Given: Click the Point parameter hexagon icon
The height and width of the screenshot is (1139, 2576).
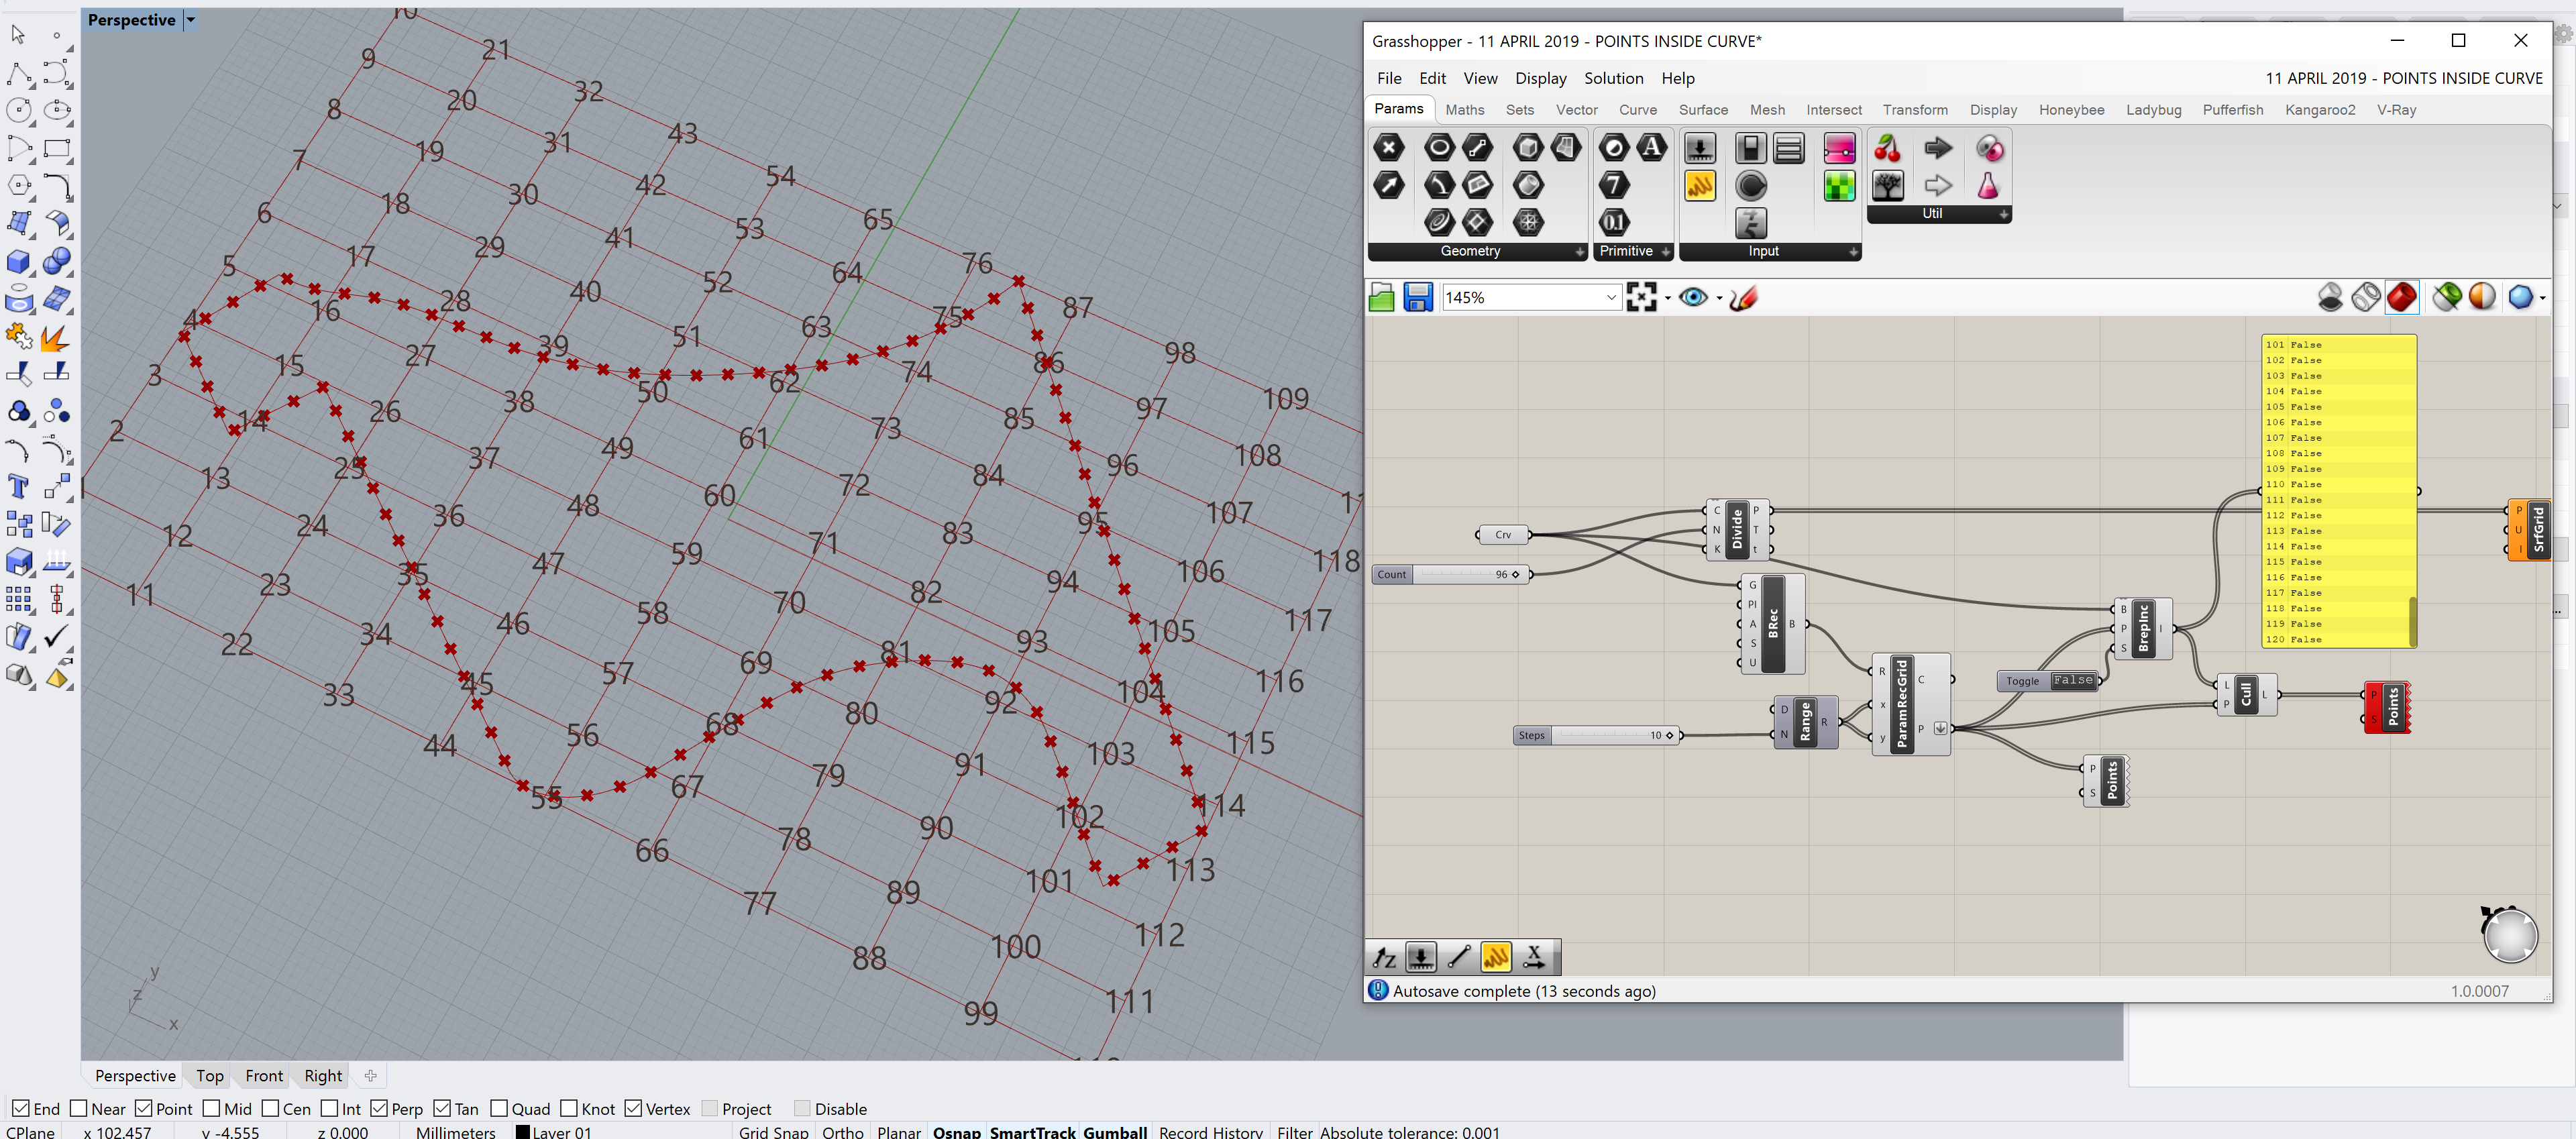Looking at the screenshot, I should pyautogui.click(x=1389, y=148).
